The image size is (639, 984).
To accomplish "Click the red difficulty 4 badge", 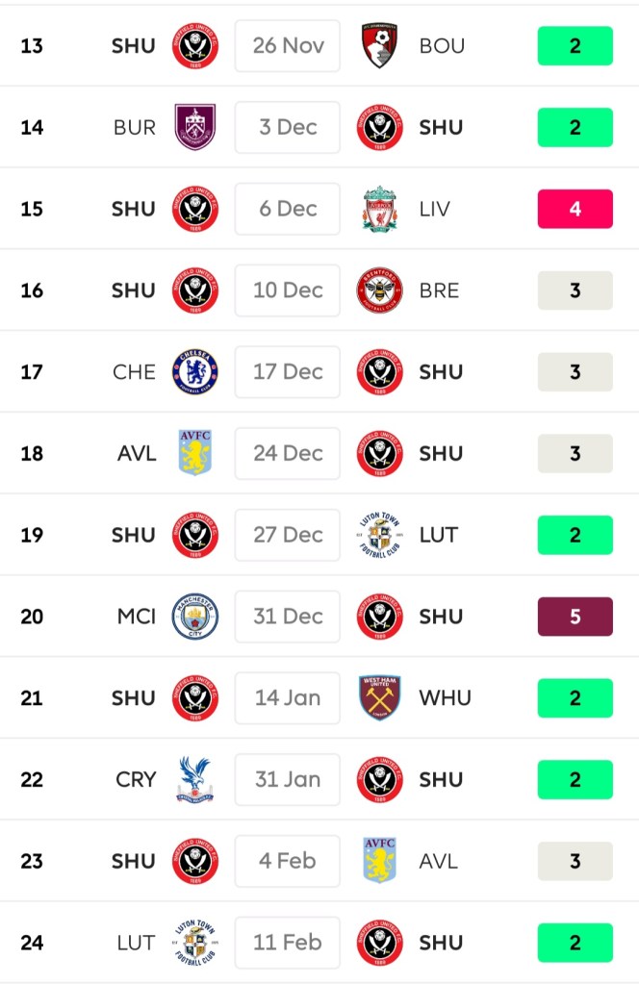I will coord(575,209).
